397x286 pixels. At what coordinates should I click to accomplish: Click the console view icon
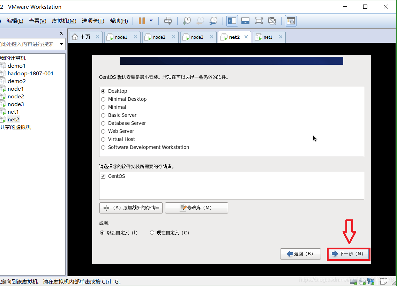(x=245, y=21)
